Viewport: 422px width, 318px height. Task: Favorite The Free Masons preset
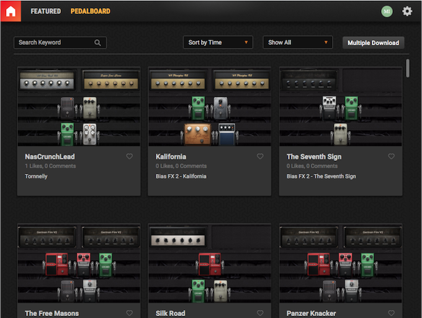pyautogui.click(x=130, y=313)
